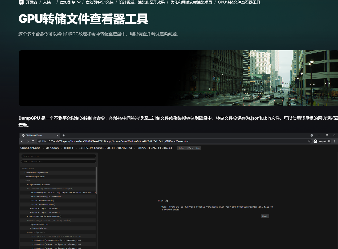Select the Frame 21574 tree row
Viewport: 338px width, 249px height.
tap(58, 168)
